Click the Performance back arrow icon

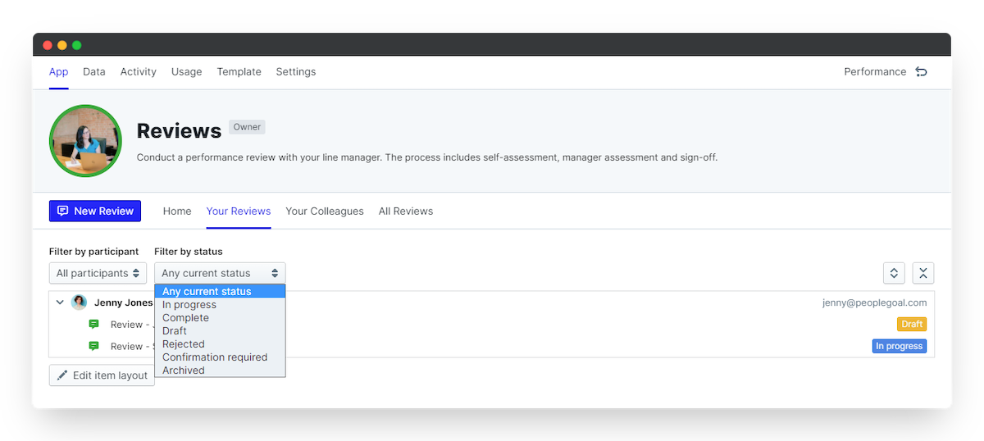click(921, 72)
